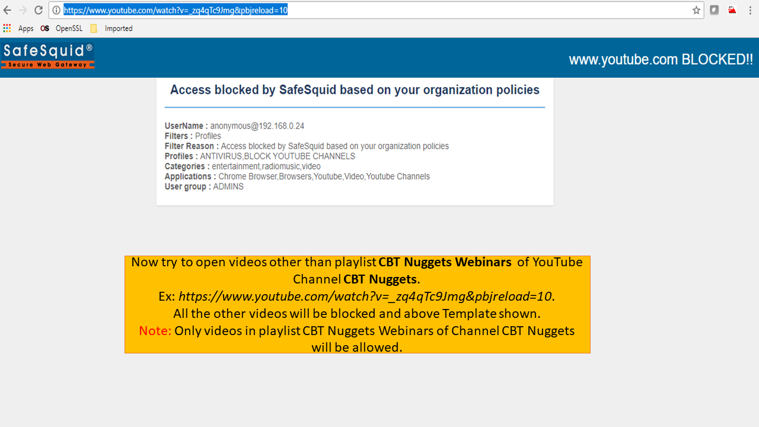The height and width of the screenshot is (427, 759).
Task: View site information icon in address bar
Action: click(x=56, y=10)
